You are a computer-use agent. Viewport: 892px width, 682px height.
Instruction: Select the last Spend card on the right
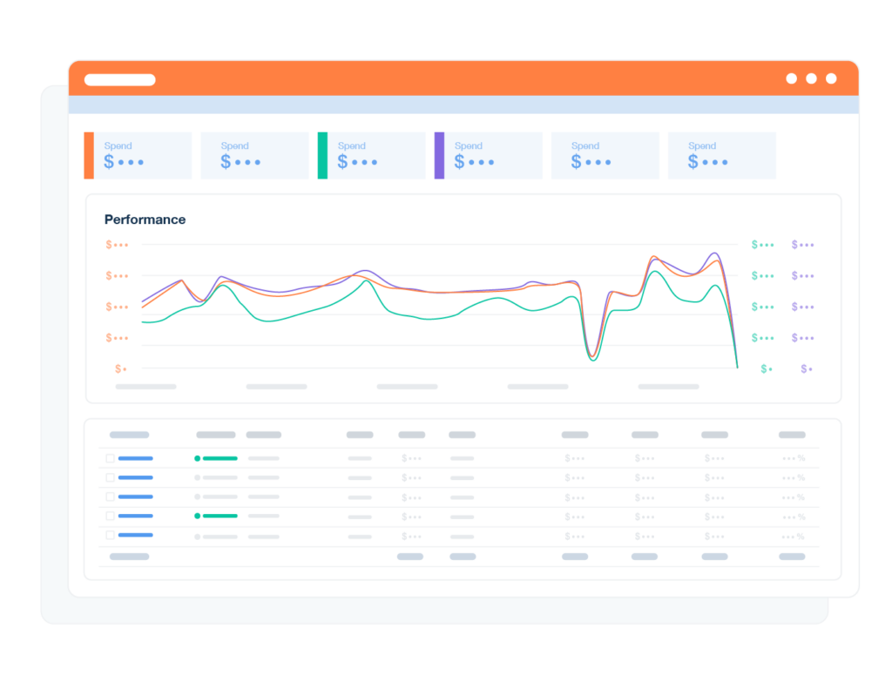coord(721,156)
